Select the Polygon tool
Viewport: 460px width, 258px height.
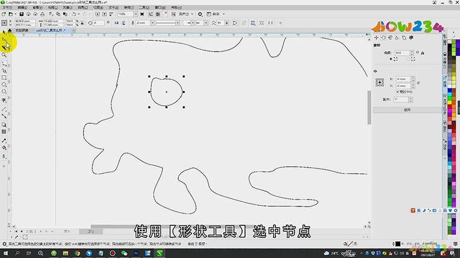4,92
